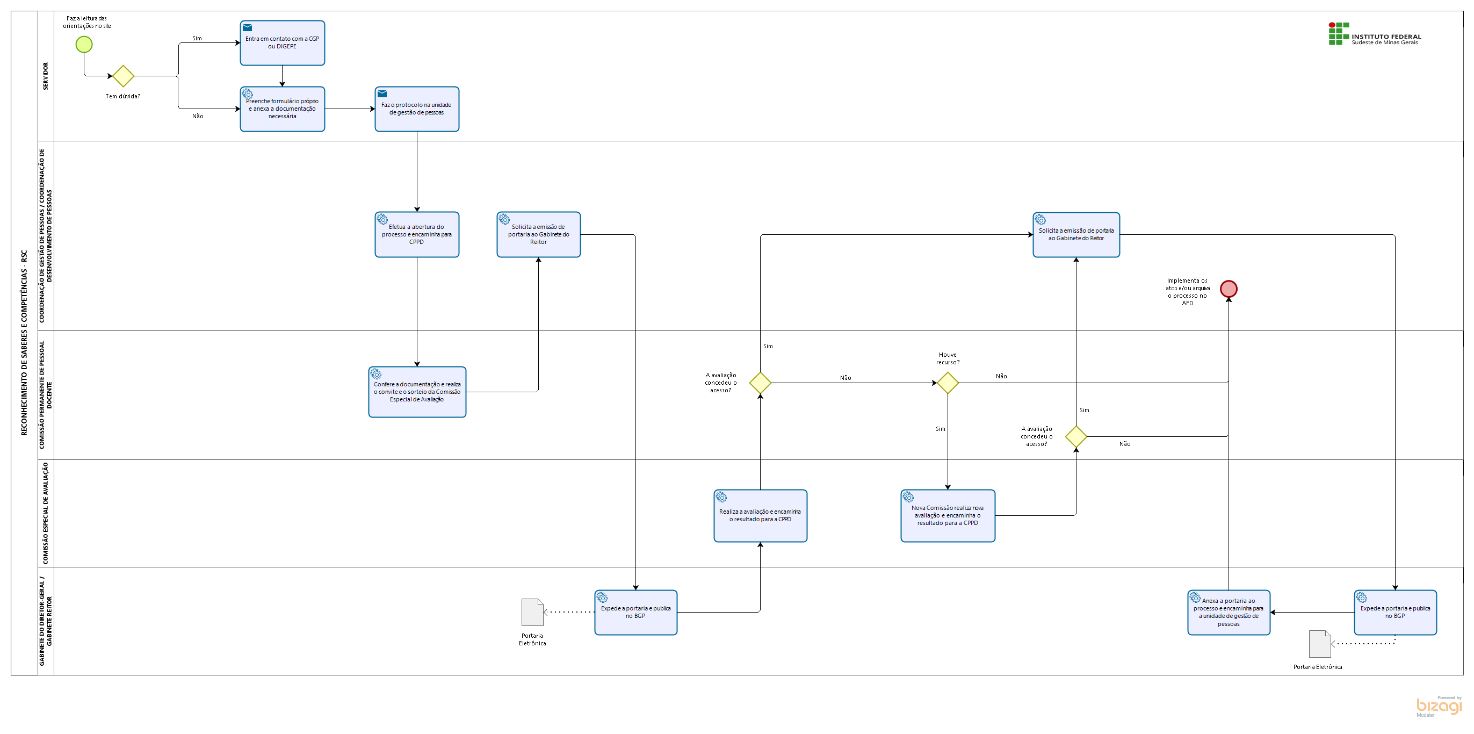Click Portaria Eletrônica document icon at bottom right

(1319, 644)
